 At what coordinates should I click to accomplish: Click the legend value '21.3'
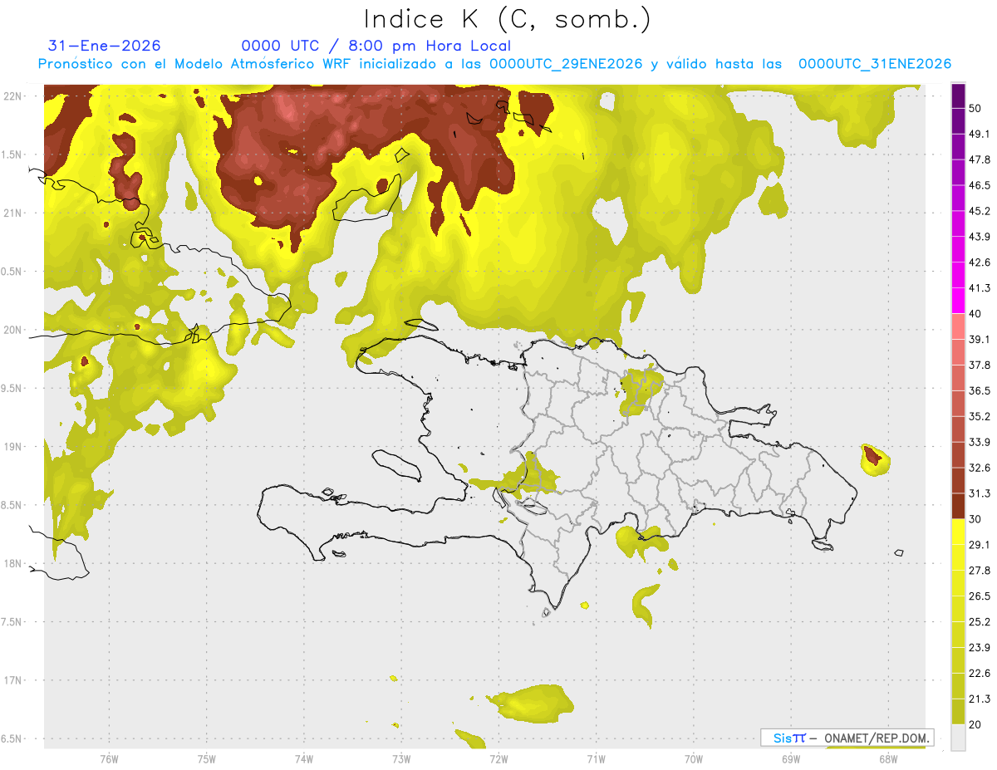(x=980, y=699)
